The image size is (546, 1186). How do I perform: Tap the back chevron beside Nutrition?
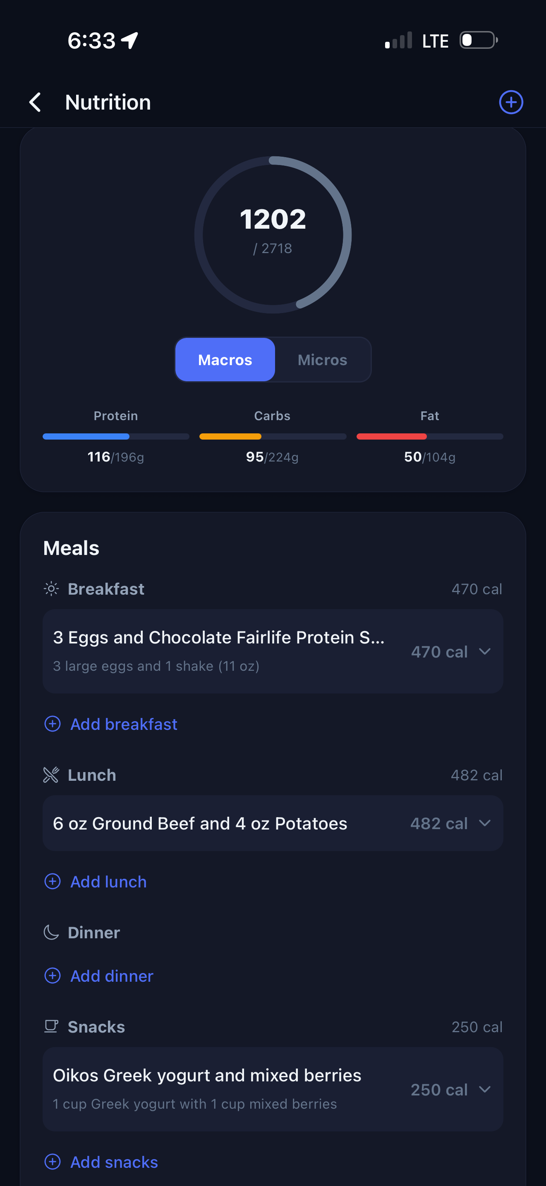(35, 102)
